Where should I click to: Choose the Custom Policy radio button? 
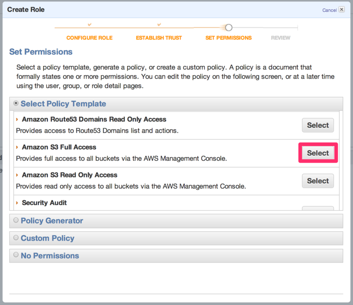[x=16, y=237]
